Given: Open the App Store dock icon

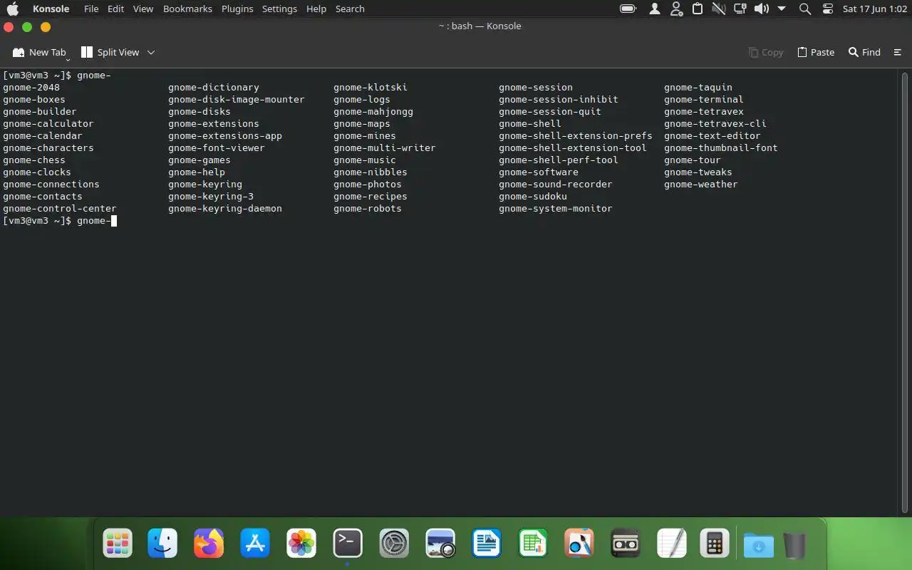Looking at the screenshot, I should (255, 544).
